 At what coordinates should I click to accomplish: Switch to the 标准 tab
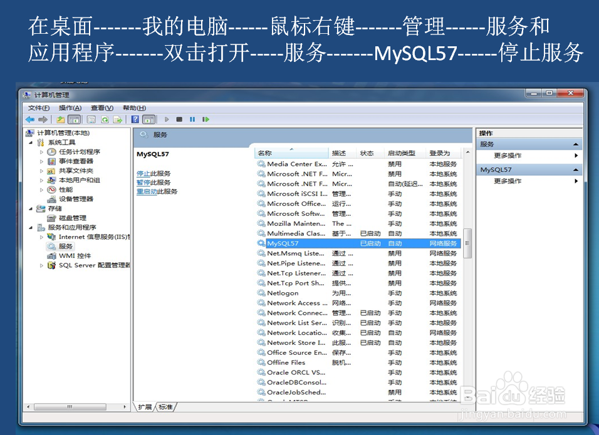coord(167,406)
